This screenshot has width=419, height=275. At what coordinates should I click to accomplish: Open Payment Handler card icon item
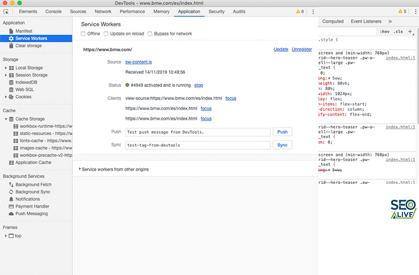pos(11,206)
